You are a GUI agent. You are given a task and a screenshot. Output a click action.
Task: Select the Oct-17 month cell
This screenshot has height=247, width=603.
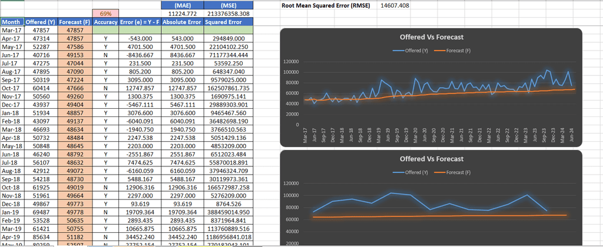[12, 88]
